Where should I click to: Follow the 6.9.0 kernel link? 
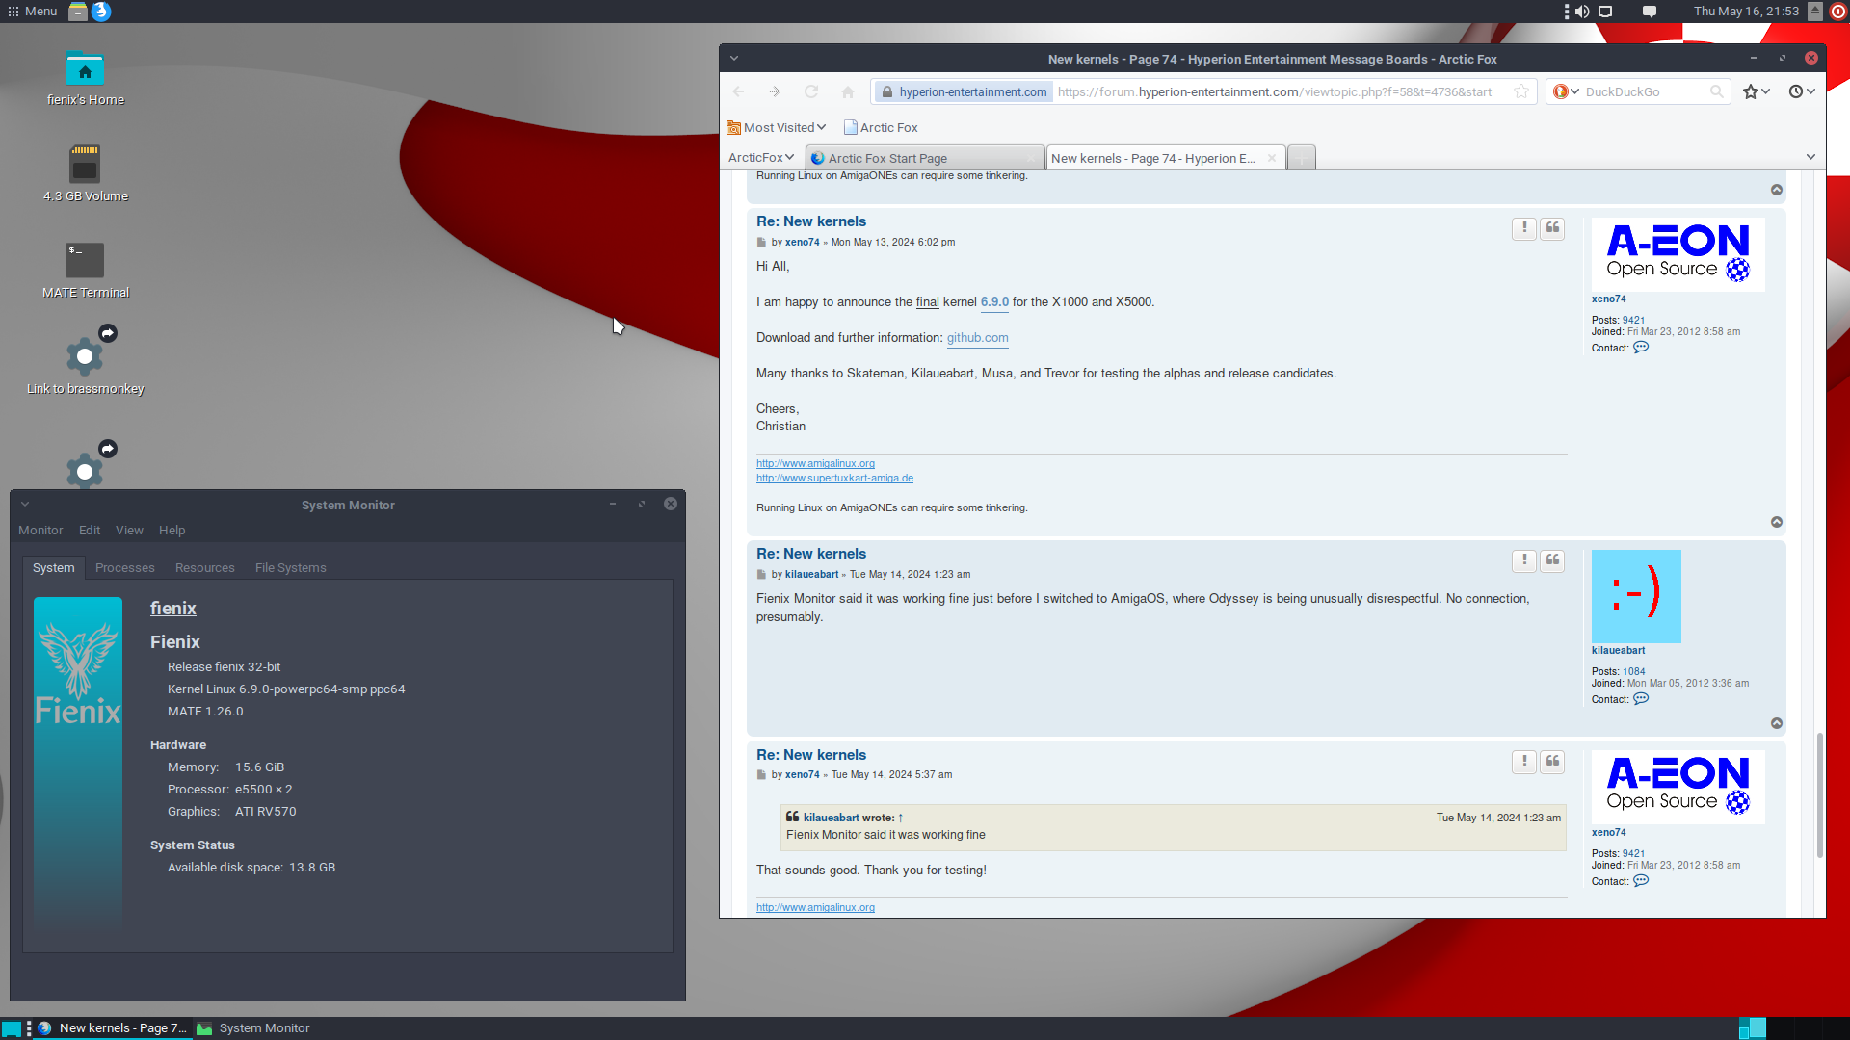(994, 302)
